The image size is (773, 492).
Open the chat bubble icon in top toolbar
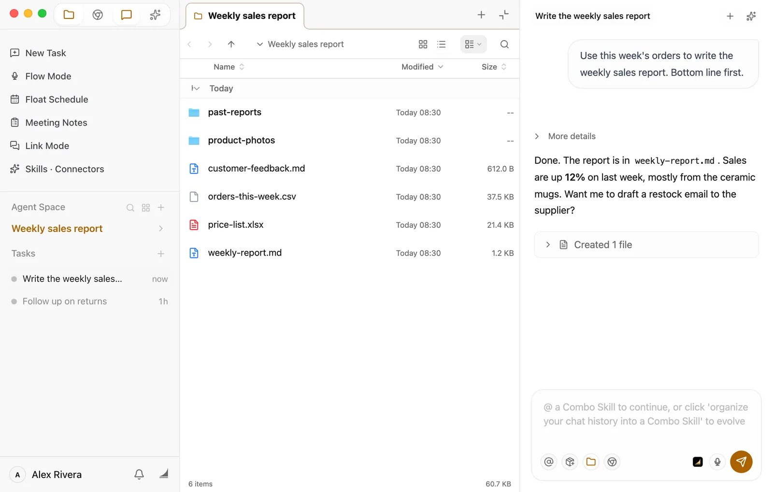pyautogui.click(x=126, y=14)
